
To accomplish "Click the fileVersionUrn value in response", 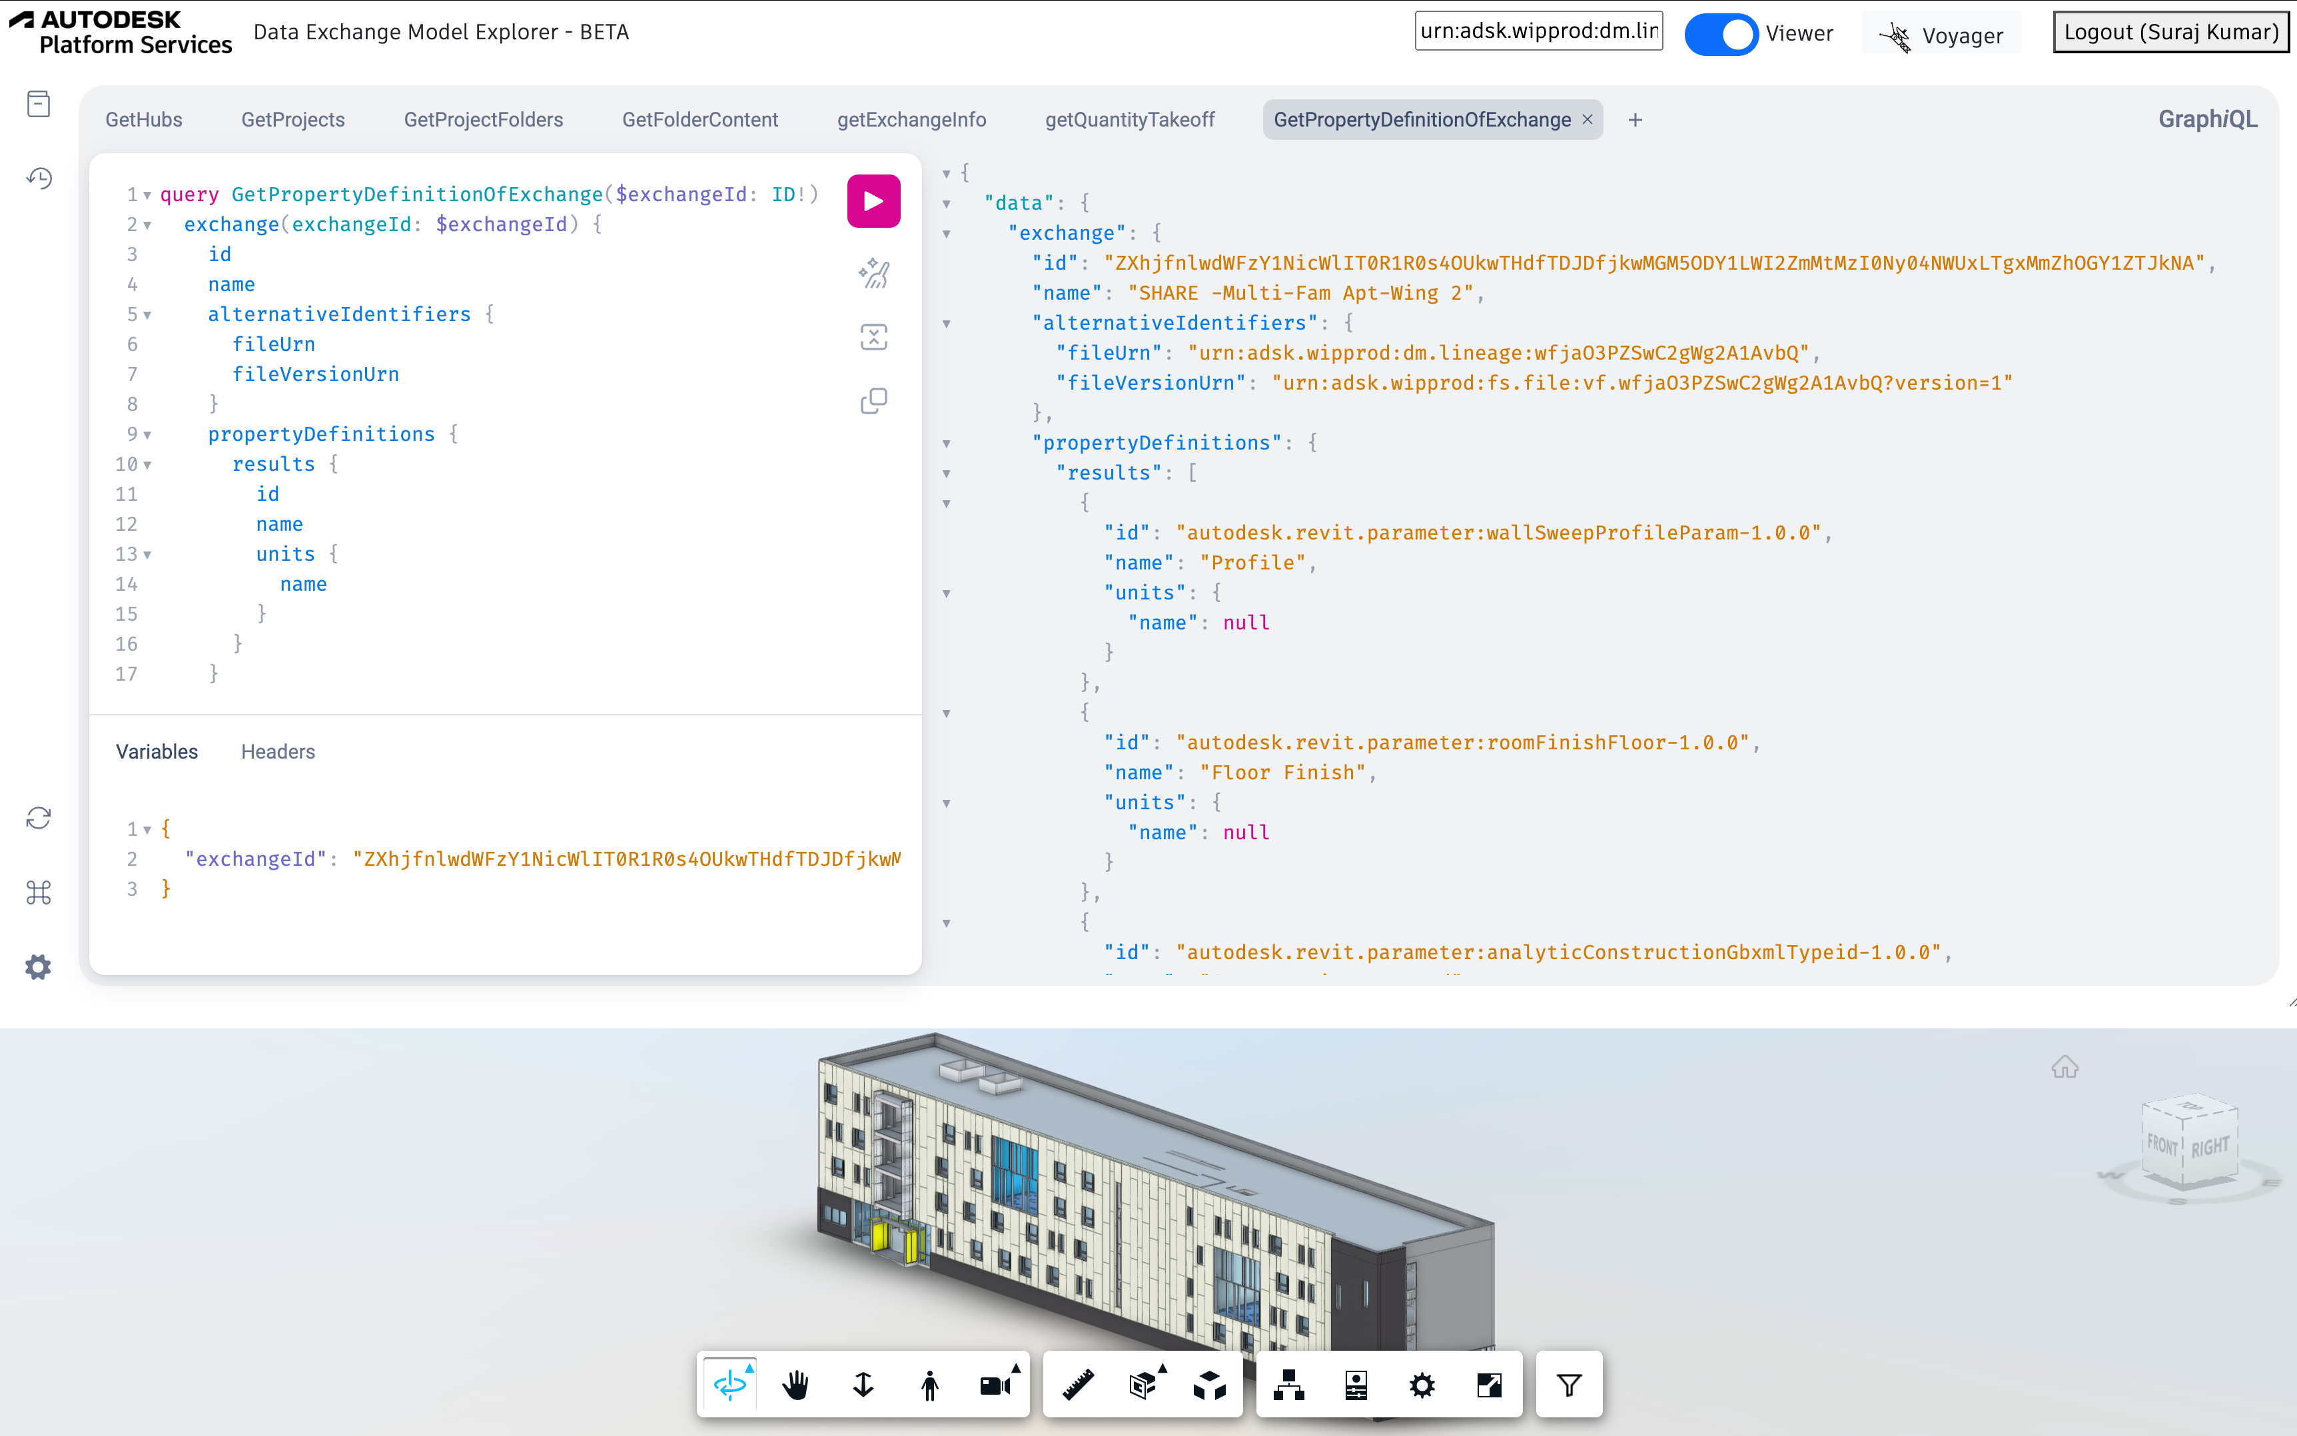I will (1641, 383).
